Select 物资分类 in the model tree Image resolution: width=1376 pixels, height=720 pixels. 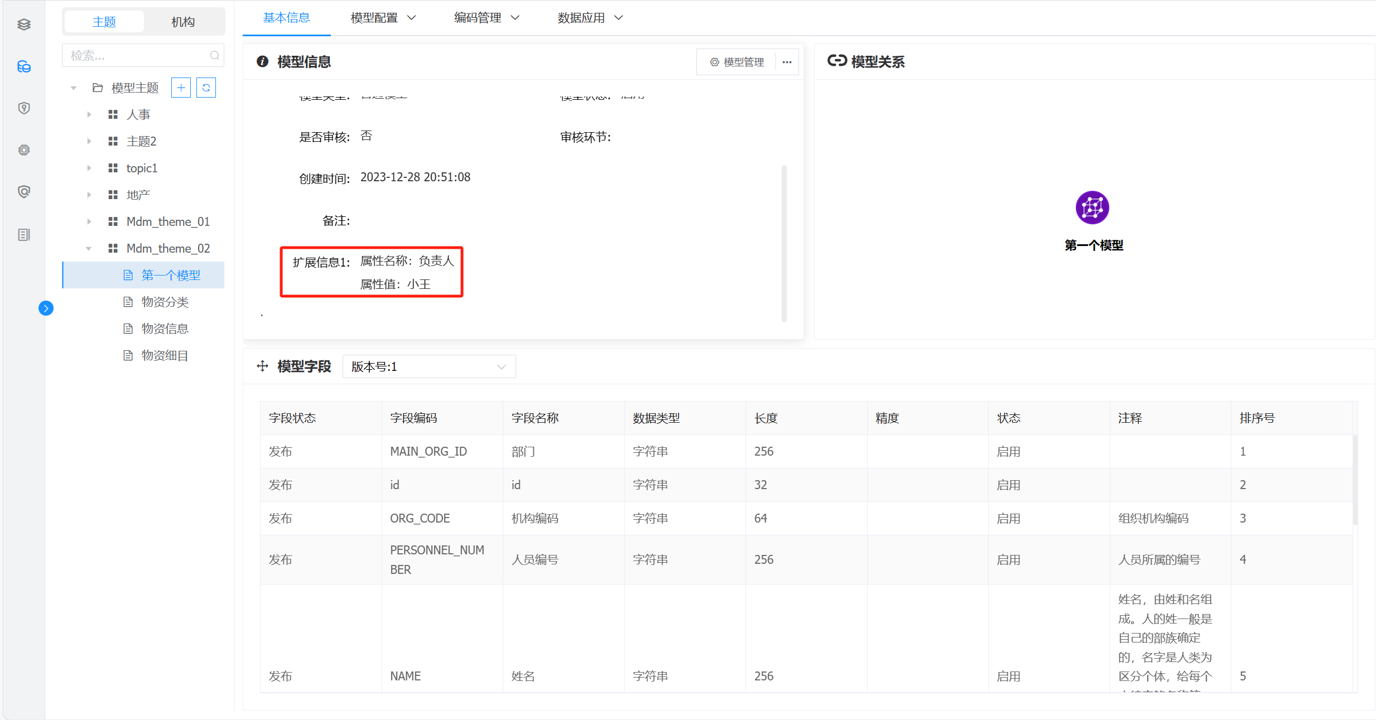[x=165, y=302]
